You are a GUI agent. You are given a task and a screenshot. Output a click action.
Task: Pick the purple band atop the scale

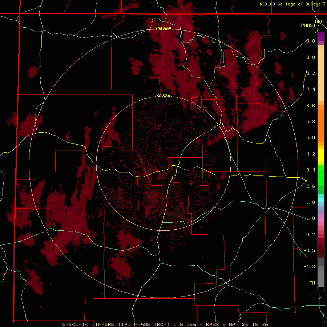click(x=321, y=36)
